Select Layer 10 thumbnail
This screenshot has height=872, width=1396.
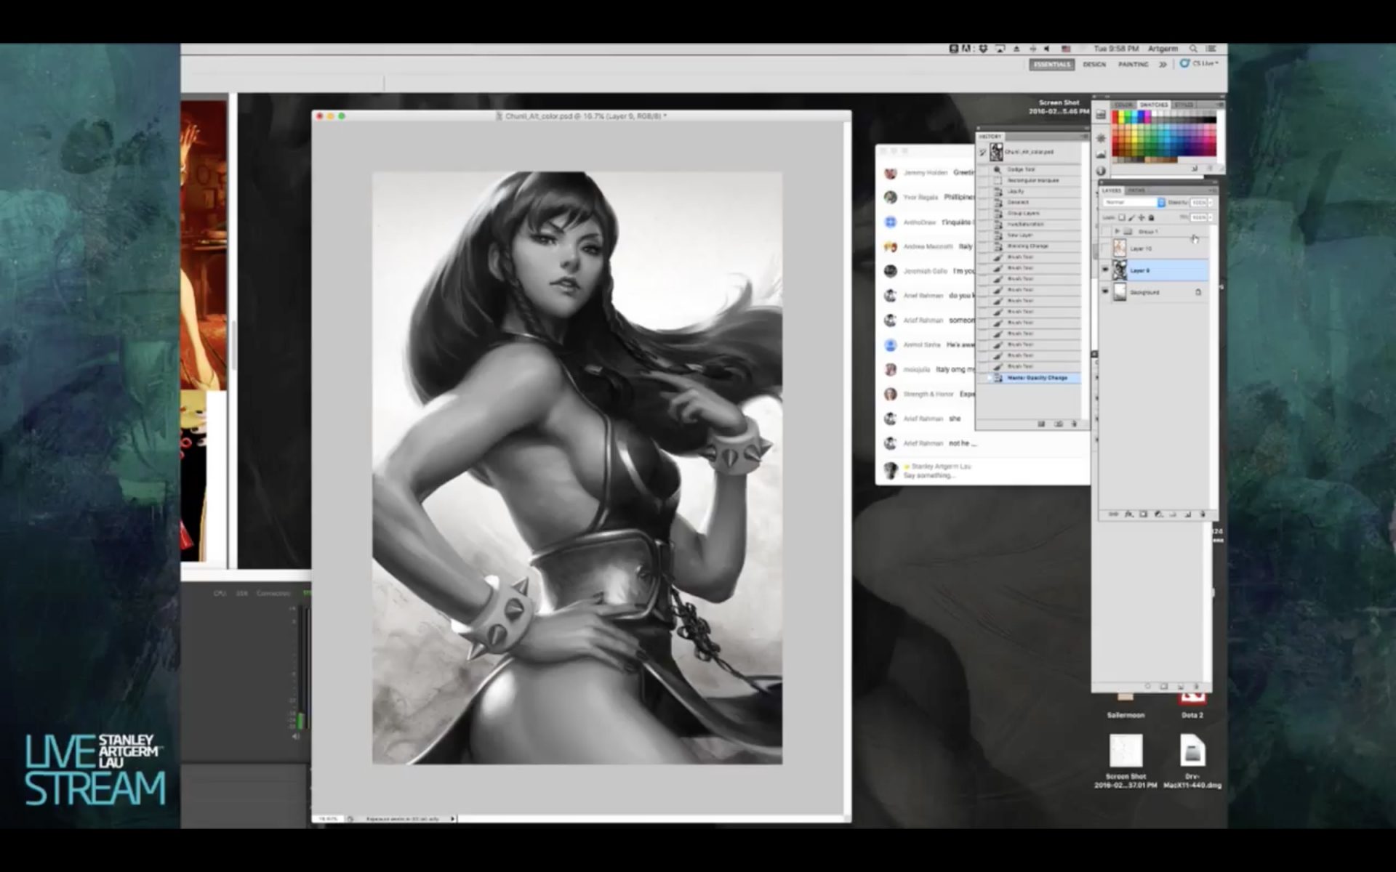click(1120, 249)
